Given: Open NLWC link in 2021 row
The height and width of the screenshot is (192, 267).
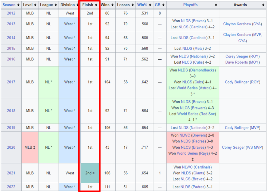Looking at the screenshot, I should 187,167.
